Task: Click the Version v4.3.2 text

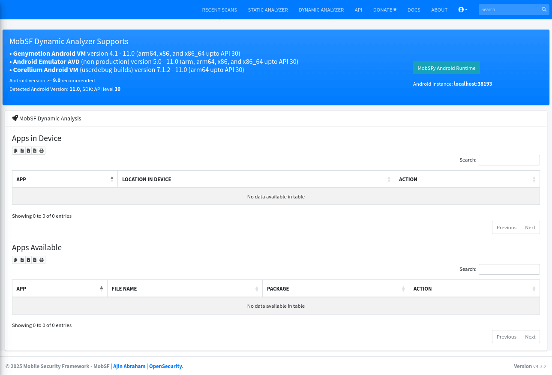Action: (x=530, y=366)
